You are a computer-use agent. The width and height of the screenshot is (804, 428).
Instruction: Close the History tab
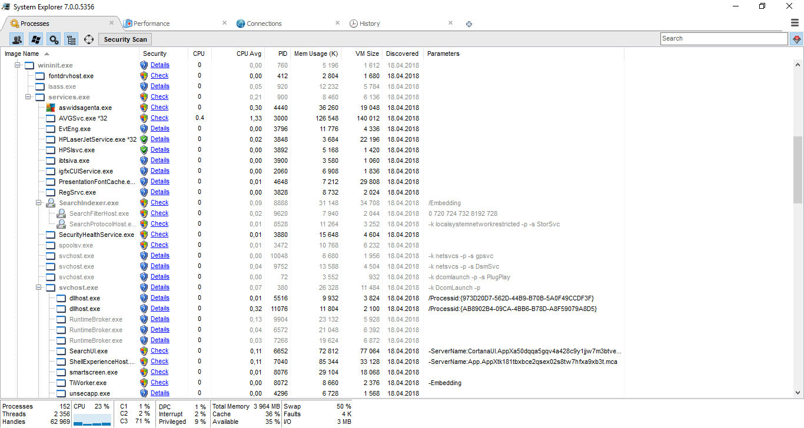point(450,23)
